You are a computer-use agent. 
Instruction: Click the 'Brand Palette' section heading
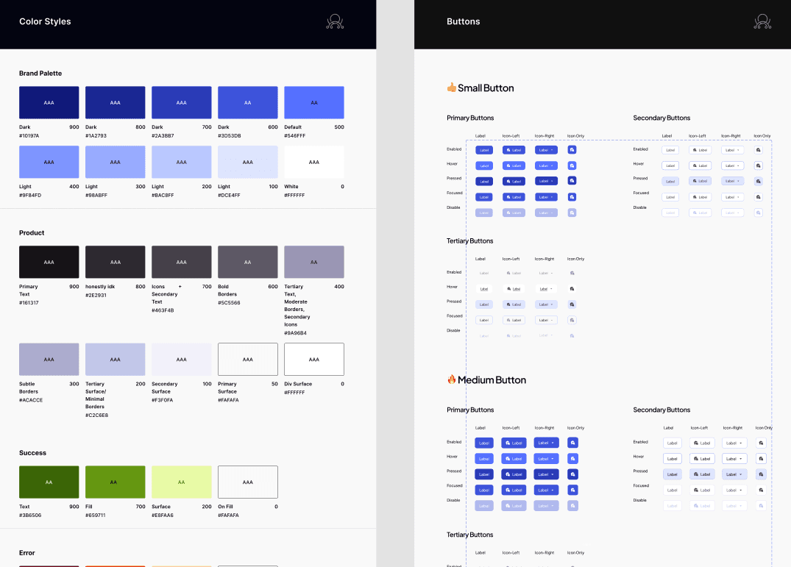40,73
